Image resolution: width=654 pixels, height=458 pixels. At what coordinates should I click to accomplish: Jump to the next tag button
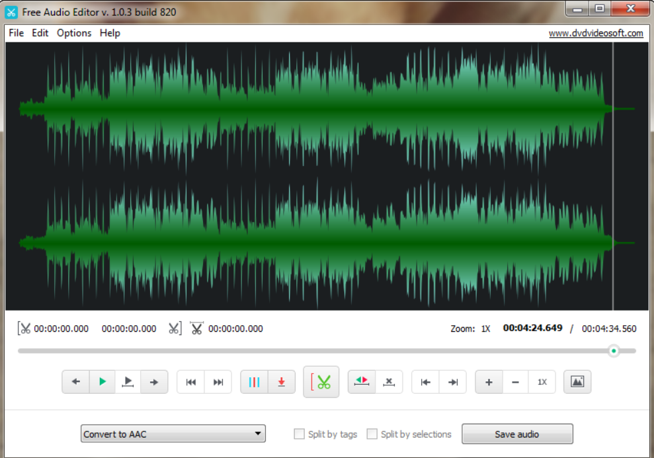point(218,382)
